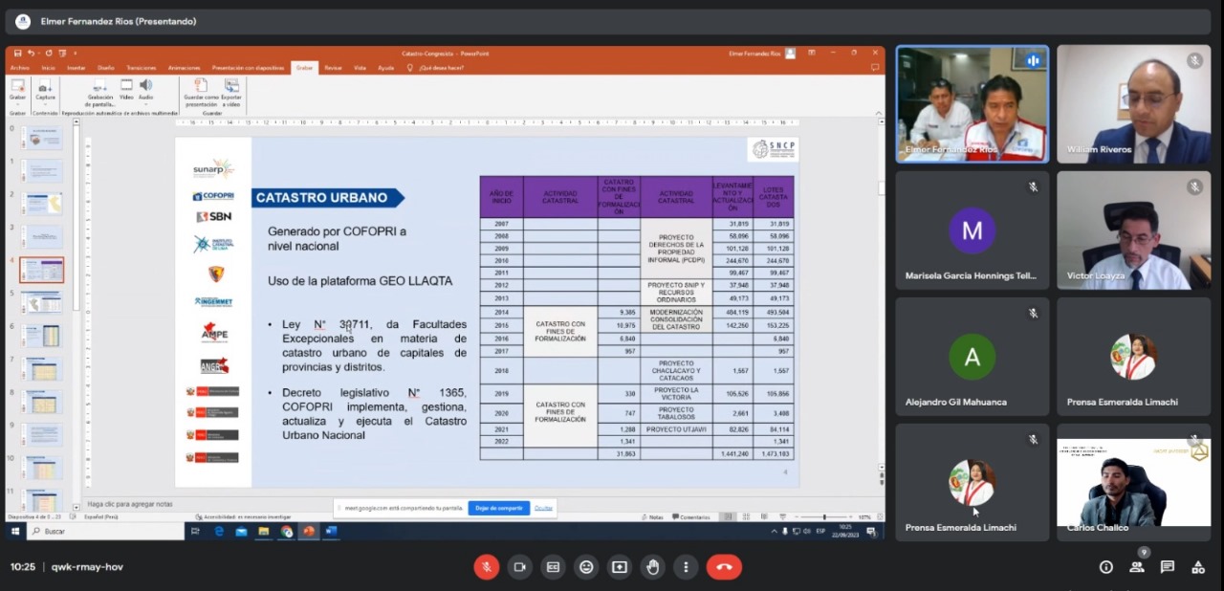Open the Presentación con diapositivas tab

pos(249,68)
